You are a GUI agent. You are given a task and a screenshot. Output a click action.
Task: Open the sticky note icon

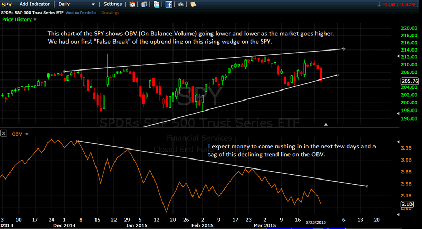click(193, 4)
